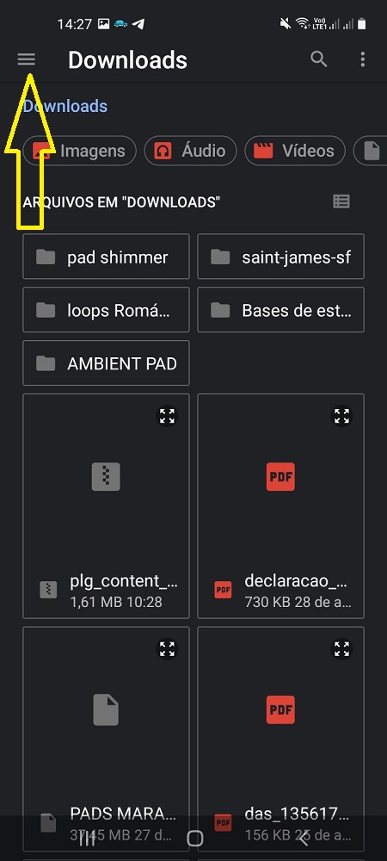Image resolution: width=387 pixels, height=861 pixels.
Task: Tap the search magnifier icon
Action: (x=319, y=59)
